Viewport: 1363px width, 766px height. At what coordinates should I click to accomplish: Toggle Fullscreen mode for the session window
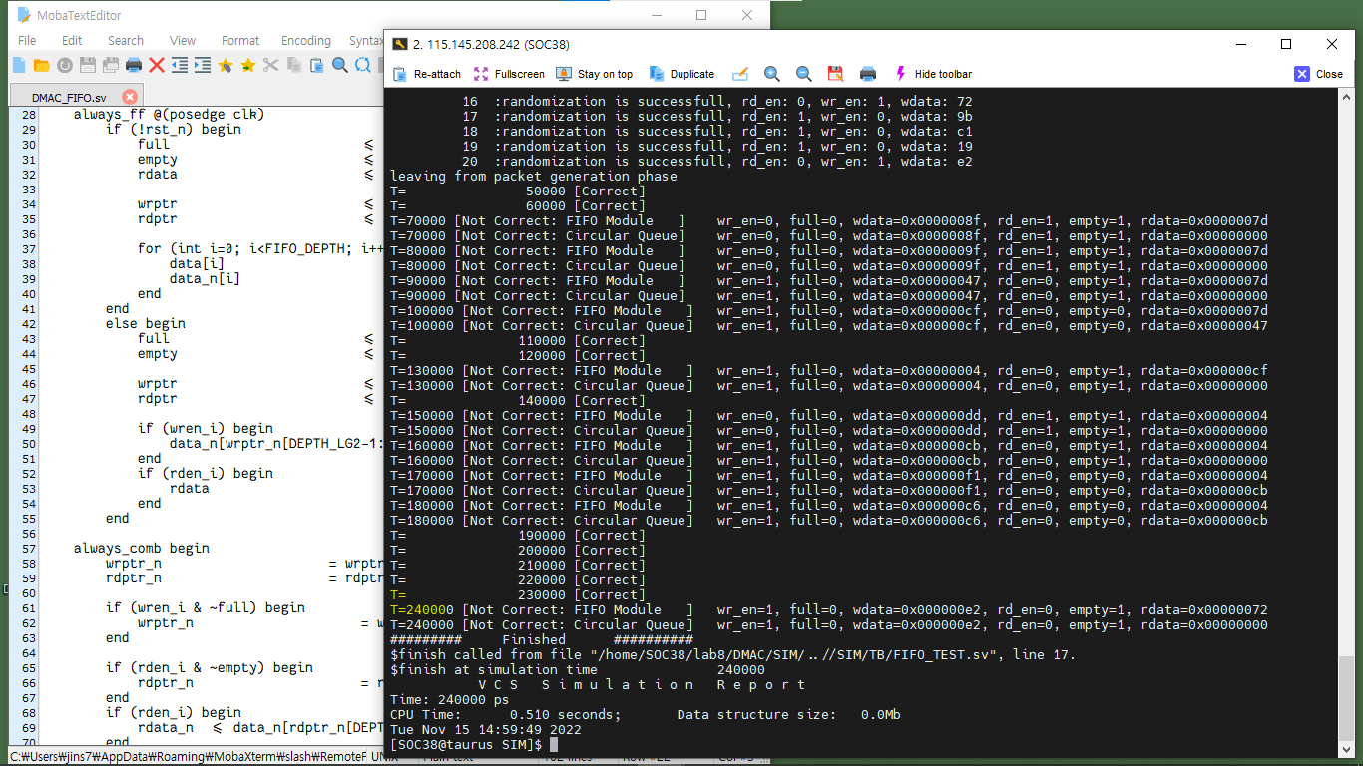[x=510, y=74]
